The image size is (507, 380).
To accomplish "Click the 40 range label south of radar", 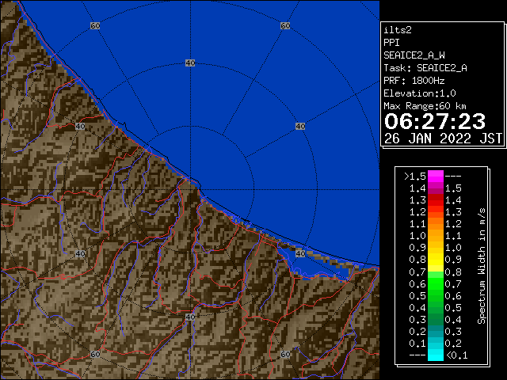I will [190, 317].
